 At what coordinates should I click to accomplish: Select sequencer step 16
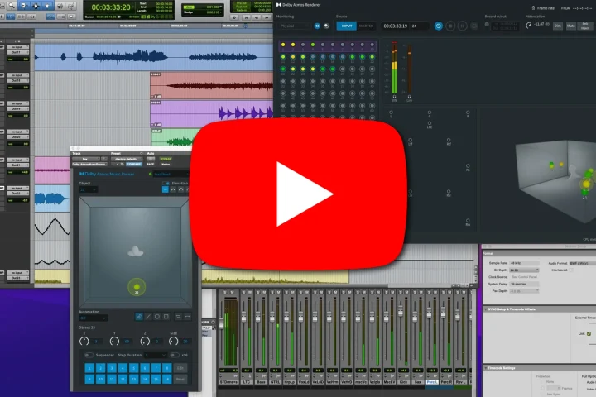[x=166, y=379]
